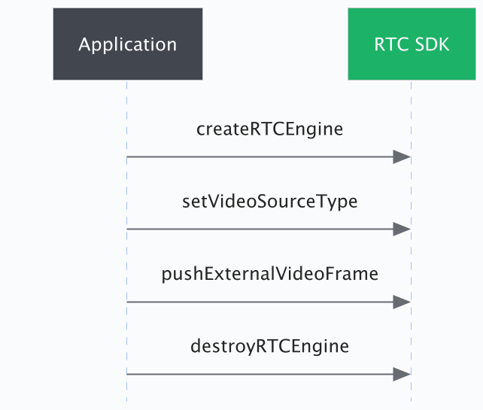Select the destroyRTCEngine message label

tap(269, 346)
